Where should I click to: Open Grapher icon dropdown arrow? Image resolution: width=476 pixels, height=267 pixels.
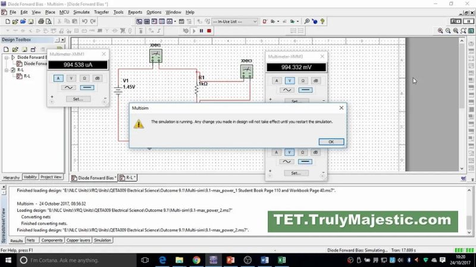[175, 21]
